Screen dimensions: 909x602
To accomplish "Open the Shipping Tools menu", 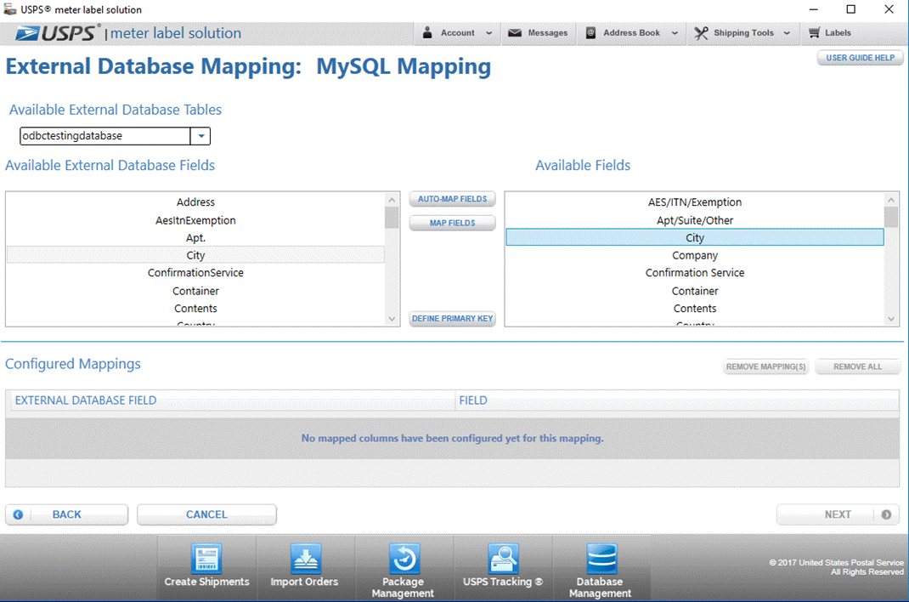I will (x=743, y=33).
